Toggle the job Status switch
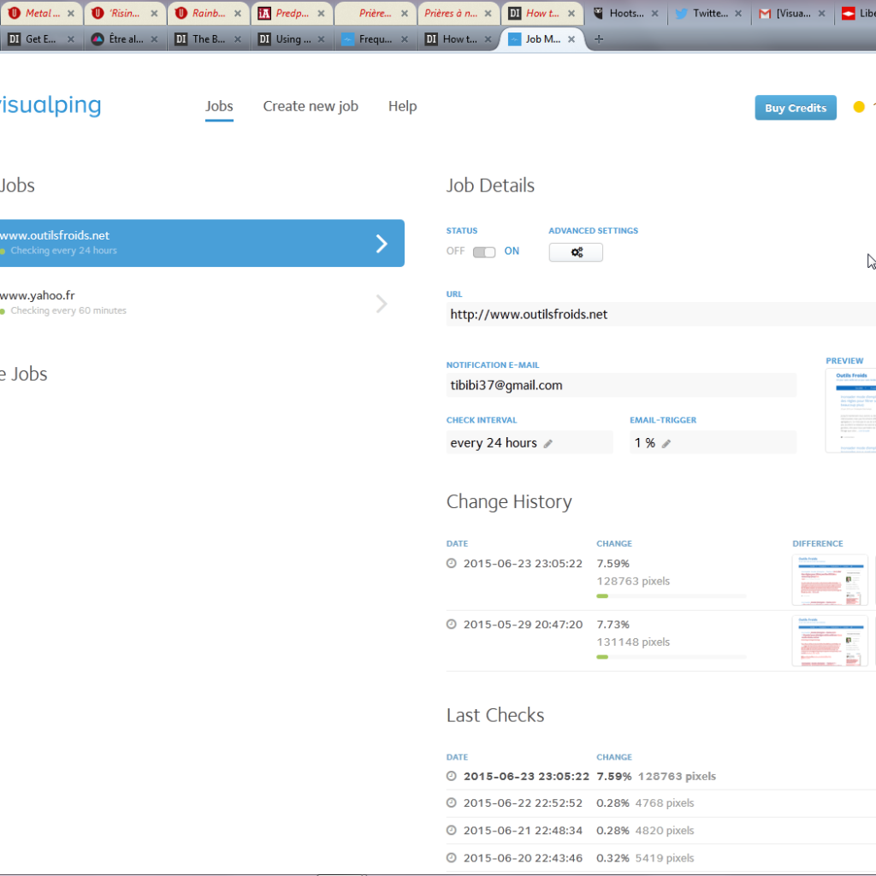The width and height of the screenshot is (876, 876). tap(484, 252)
